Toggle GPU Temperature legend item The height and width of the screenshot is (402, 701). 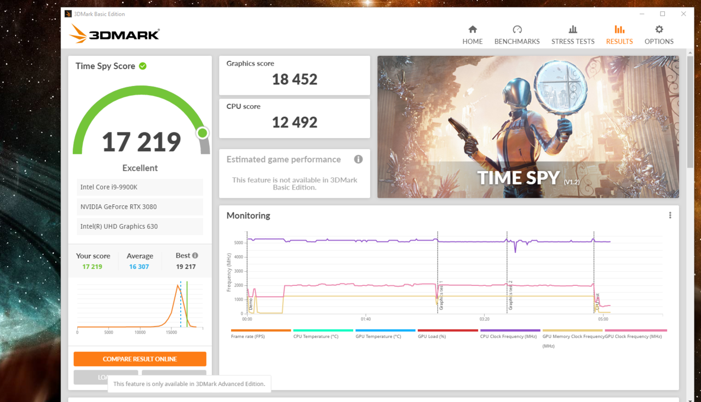[385, 334]
